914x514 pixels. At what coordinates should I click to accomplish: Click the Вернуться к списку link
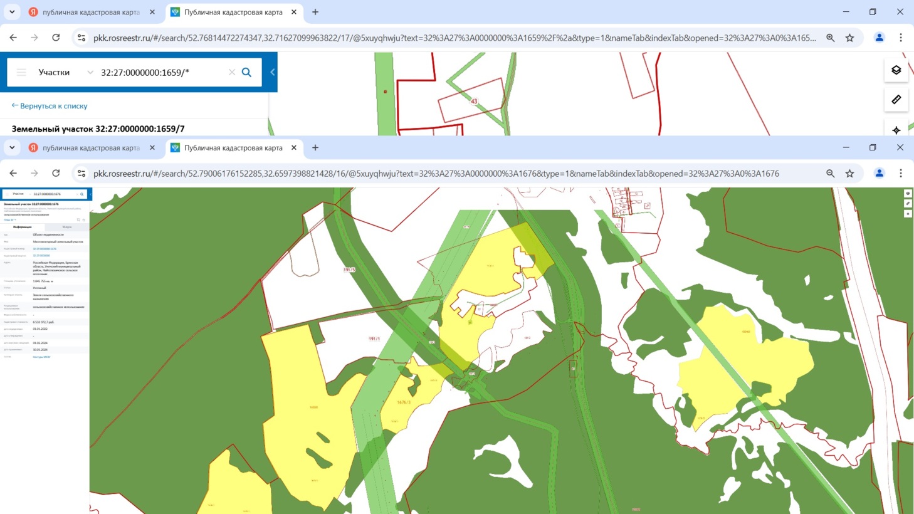50,106
